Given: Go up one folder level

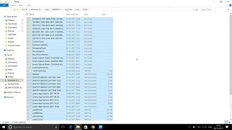Looking at the screenshot, I should (x=14, y=10).
